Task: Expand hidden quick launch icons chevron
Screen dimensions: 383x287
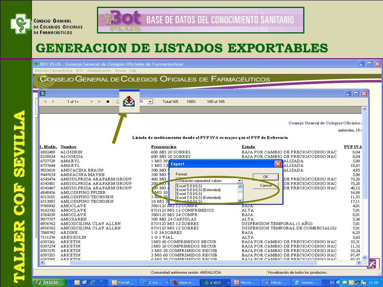Action: click(x=101, y=282)
